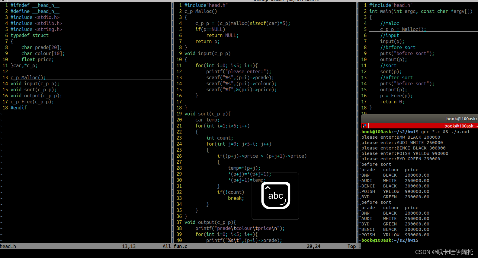Click the 'void input(c_p p)' definition in fun.c
The image size is (478, 258).
[x=207, y=53]
